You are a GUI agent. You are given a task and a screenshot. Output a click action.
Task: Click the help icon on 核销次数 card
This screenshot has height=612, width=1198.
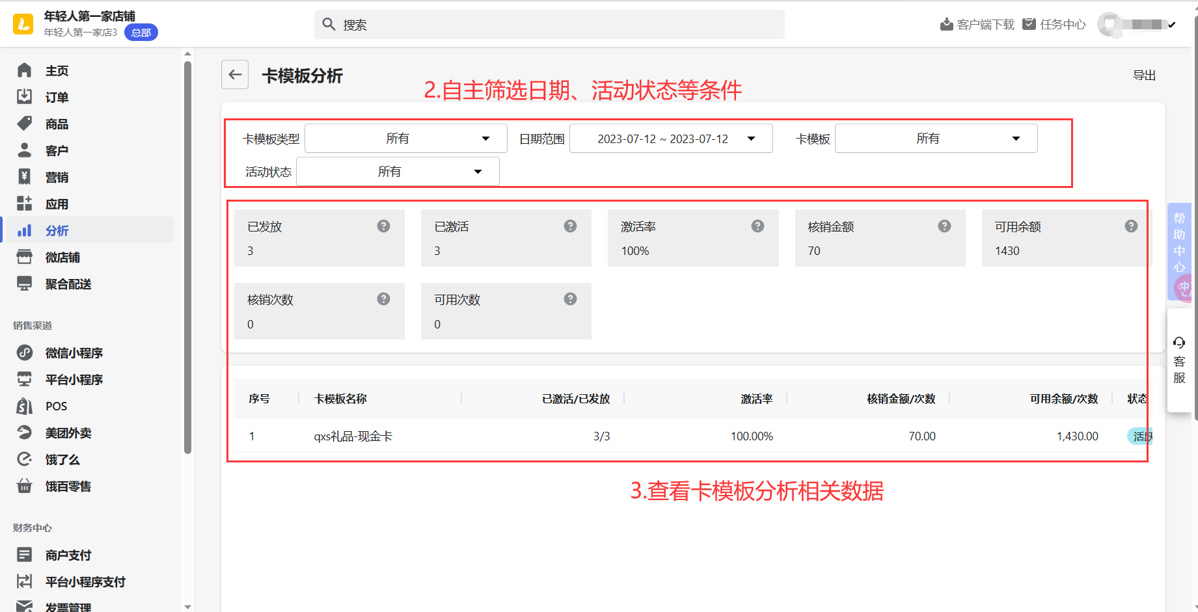pyautogui.click(x=384, y=299)
